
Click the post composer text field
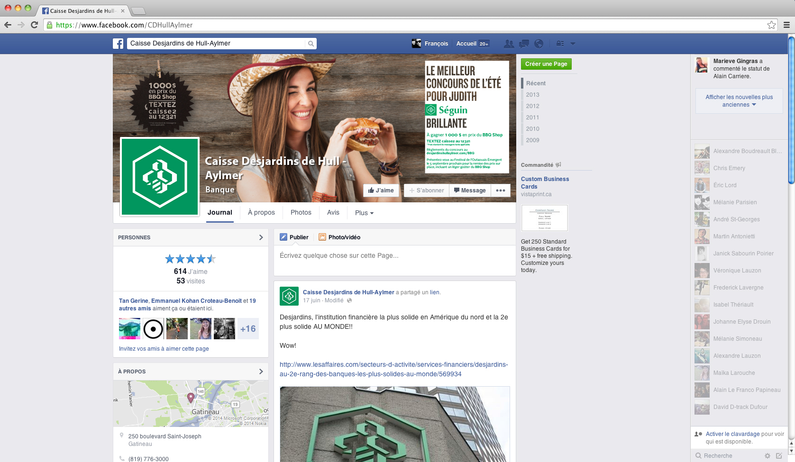pyautogui.click(x=394, y=260)
